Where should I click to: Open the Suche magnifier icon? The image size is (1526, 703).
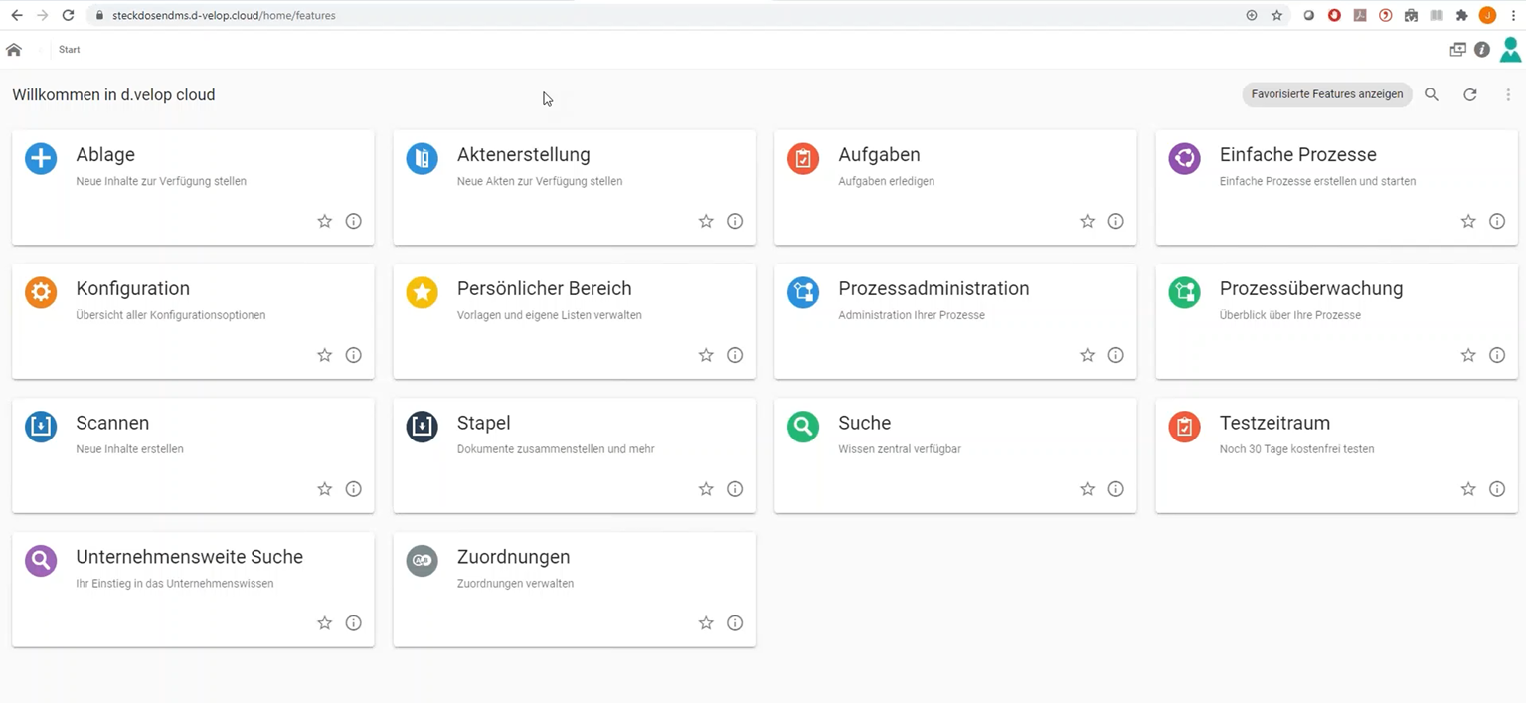[803, 427]
